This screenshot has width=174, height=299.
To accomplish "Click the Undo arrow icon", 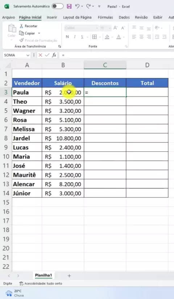I will coord(77,6).
